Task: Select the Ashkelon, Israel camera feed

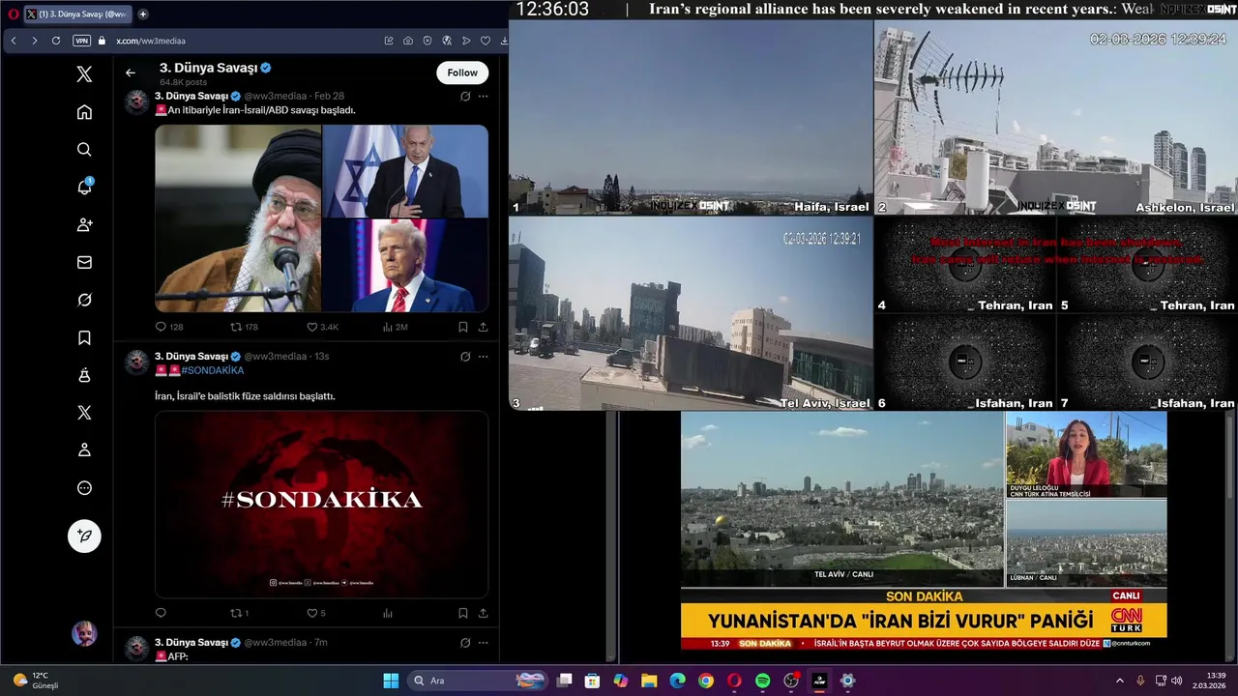Action: point(1056,117)
